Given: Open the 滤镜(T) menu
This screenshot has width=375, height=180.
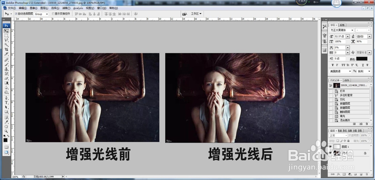Looking at the screenshot, I should [x=66, y=8].
